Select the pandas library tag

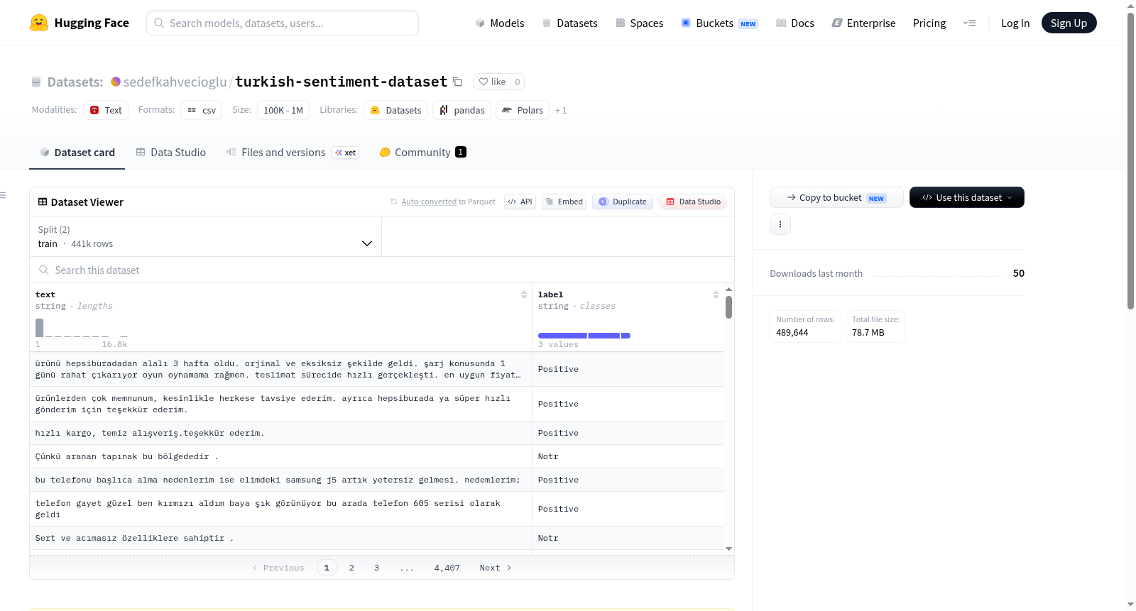[462, 110]
